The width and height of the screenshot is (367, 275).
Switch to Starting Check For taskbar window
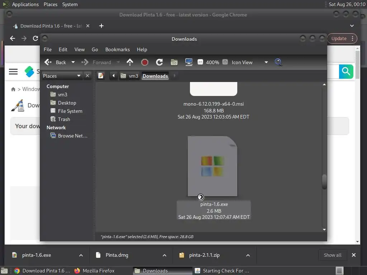tap(222, 271)
